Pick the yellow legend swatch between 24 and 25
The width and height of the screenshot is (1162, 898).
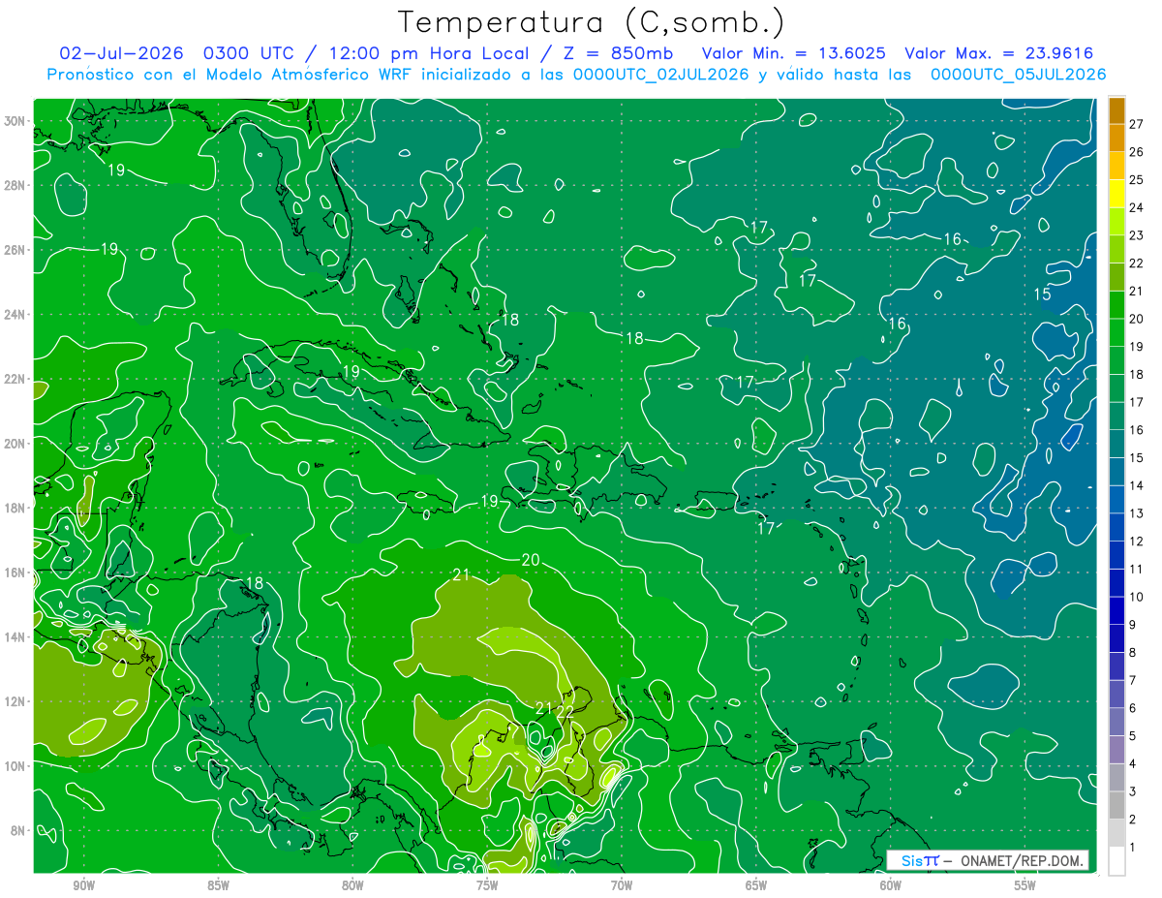(1117, 194)
